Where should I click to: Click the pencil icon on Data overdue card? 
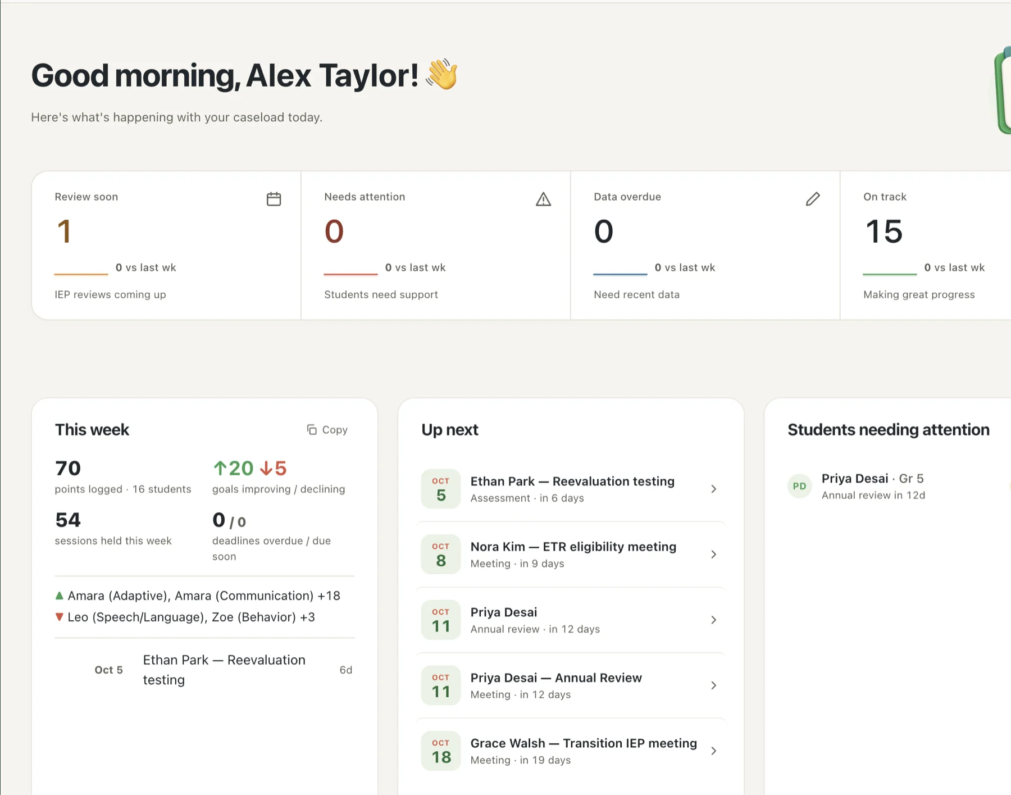[x=813, y=199]
